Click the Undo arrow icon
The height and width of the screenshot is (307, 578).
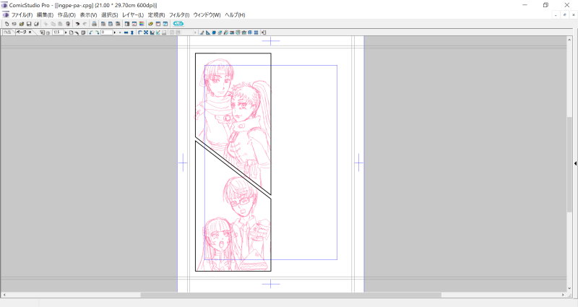click(77, 24)
